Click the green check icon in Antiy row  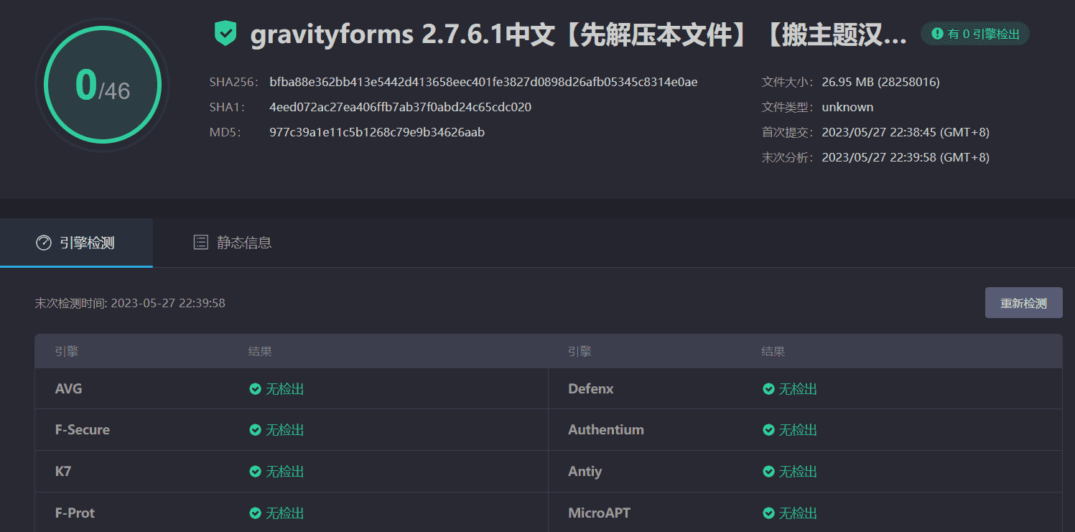click(x=768, y=472)
